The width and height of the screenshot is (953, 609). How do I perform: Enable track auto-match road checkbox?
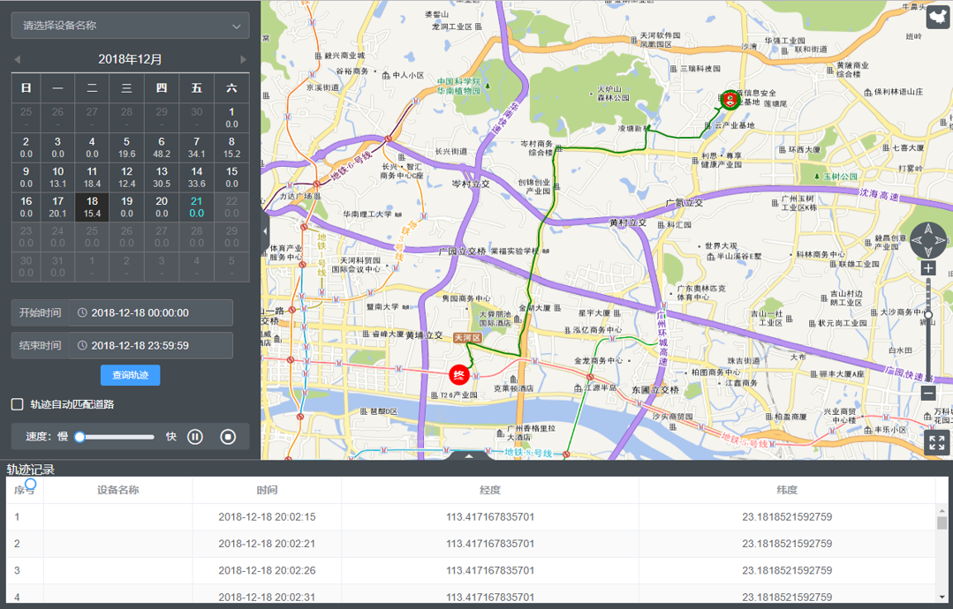(17, 404)
